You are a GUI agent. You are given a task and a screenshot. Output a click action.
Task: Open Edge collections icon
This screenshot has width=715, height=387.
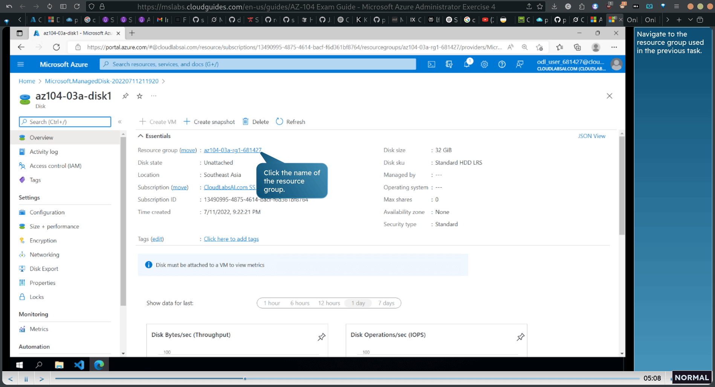tap(577, 47)
